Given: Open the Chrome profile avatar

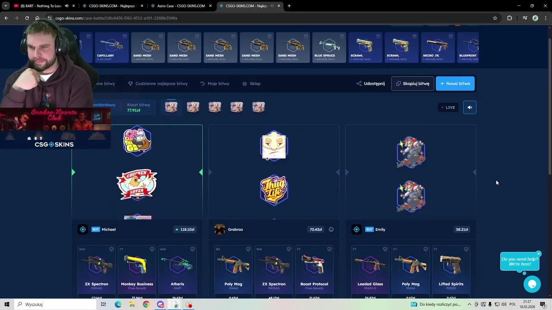Looking at the screenshot, I should pyautogui.click(x=535, y=18).
